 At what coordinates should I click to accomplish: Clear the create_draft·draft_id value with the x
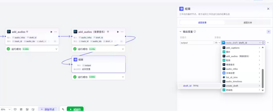[260, 43]
